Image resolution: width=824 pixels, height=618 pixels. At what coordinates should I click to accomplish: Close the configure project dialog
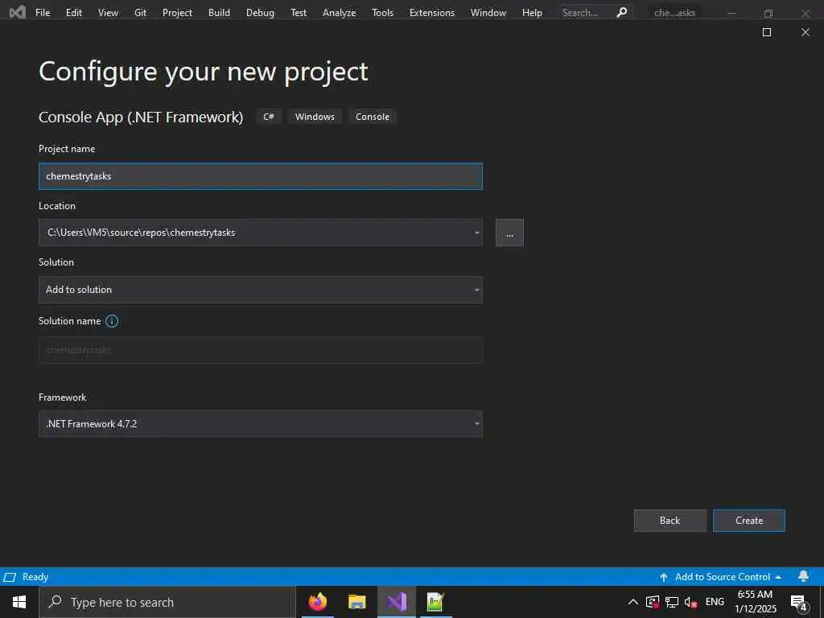click(x=805, y=32)
